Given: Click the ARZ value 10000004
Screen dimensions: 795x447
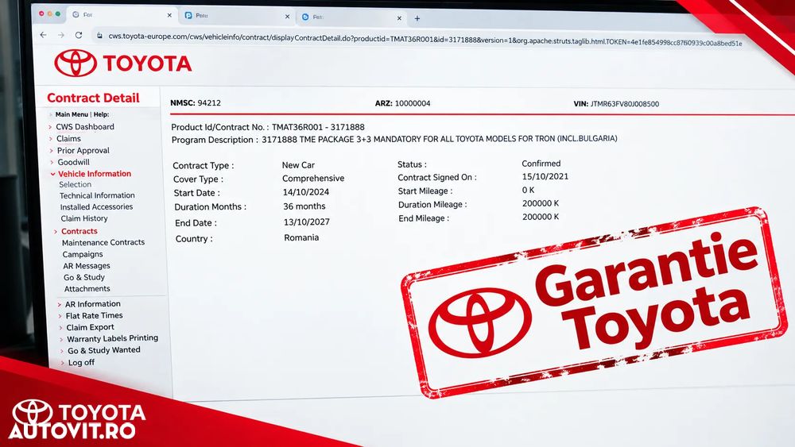Looking at the screenshot, I should (x=413, y=103).
